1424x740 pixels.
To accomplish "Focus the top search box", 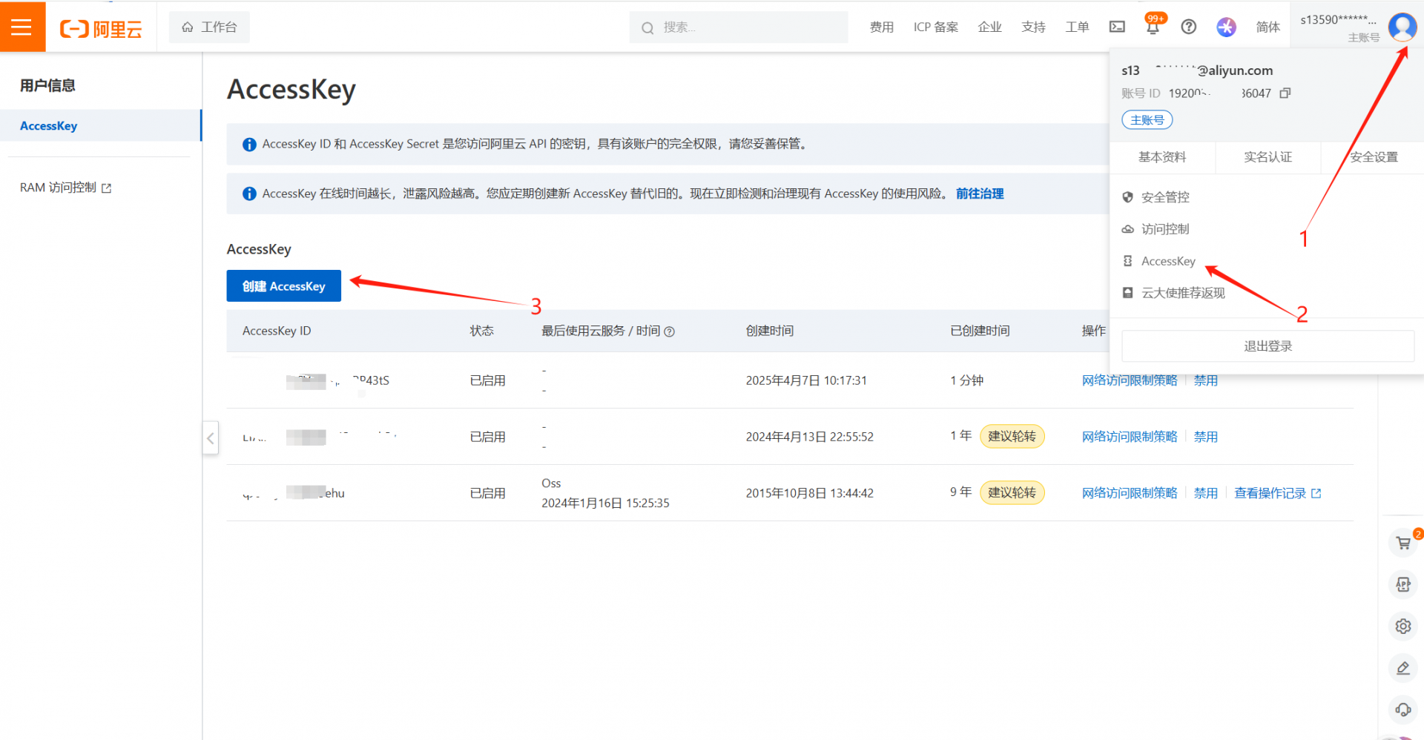I will 739,27.
